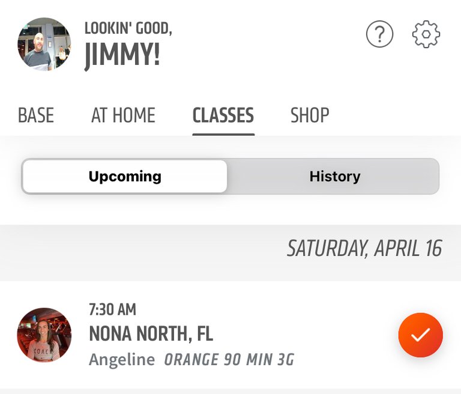Switch to the History segment
Viewport: 461px width, 394px height.
tap(334, 177)
